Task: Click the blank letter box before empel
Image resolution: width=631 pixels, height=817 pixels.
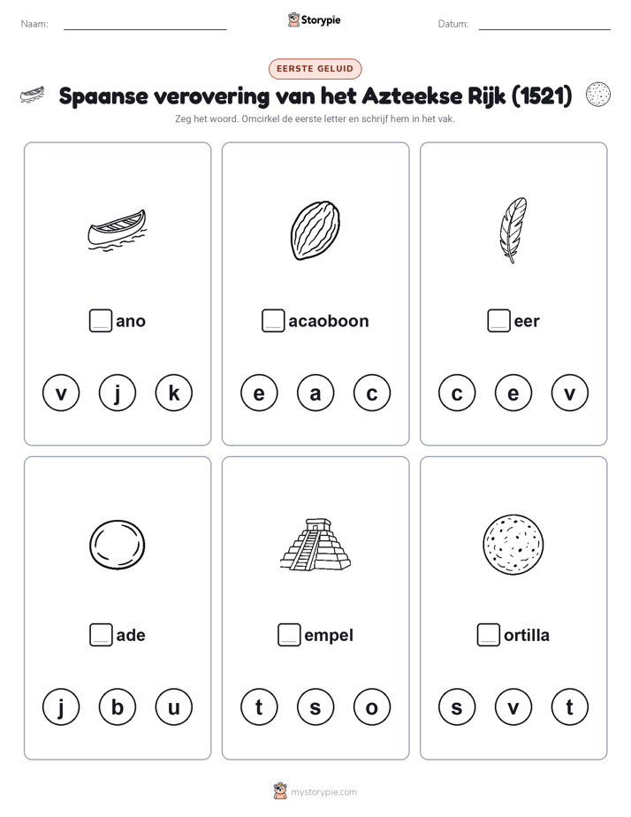Action: (x=289, y=635)
